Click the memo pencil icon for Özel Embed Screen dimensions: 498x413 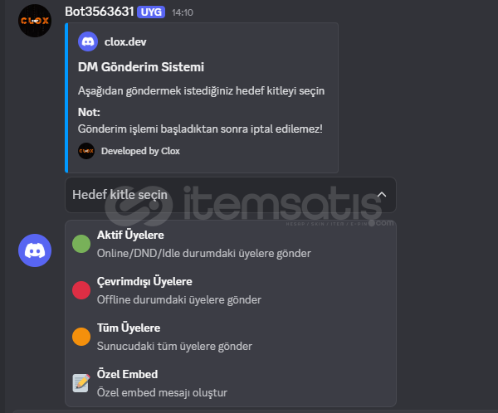tap(81, 383)
